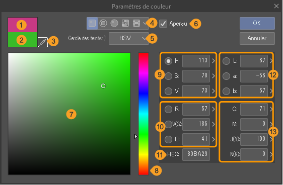Select the V(G) green radio button
The width and height of the screenshot is (283, 185).
pos(168,124)
